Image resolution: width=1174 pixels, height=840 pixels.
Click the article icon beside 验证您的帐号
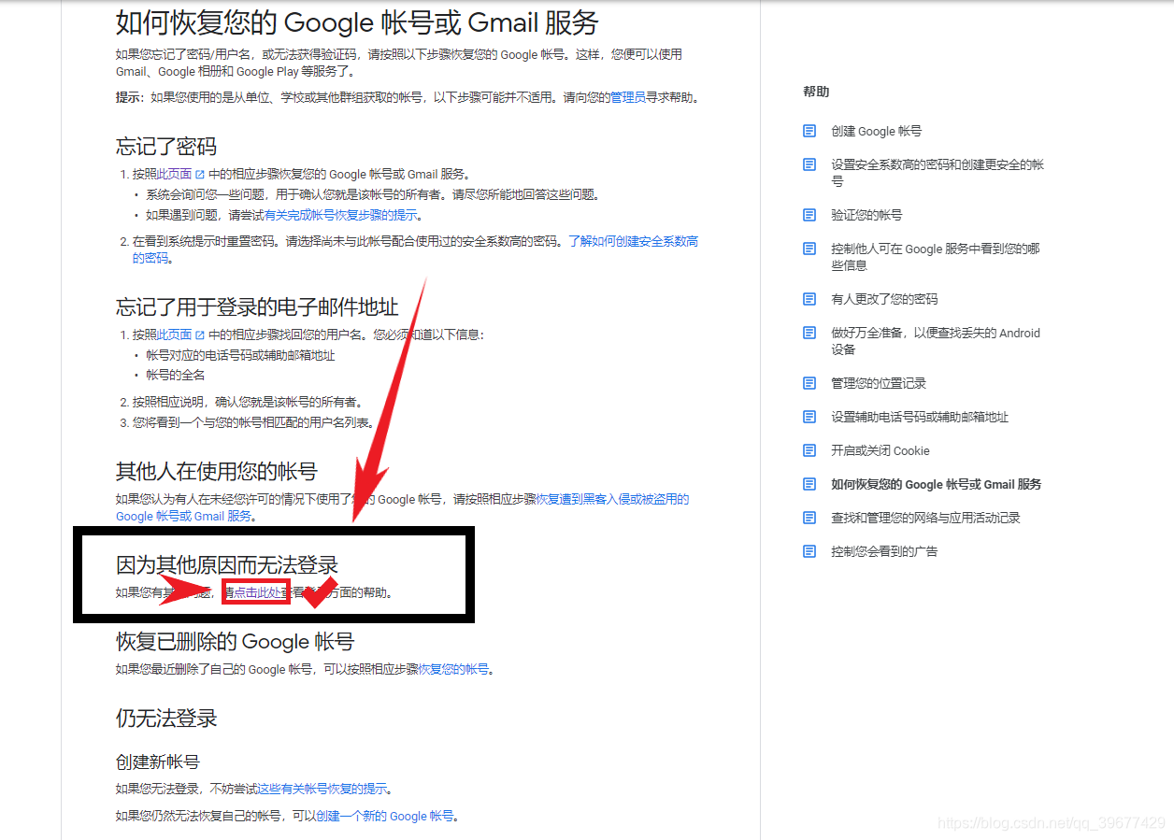point(809,215)
